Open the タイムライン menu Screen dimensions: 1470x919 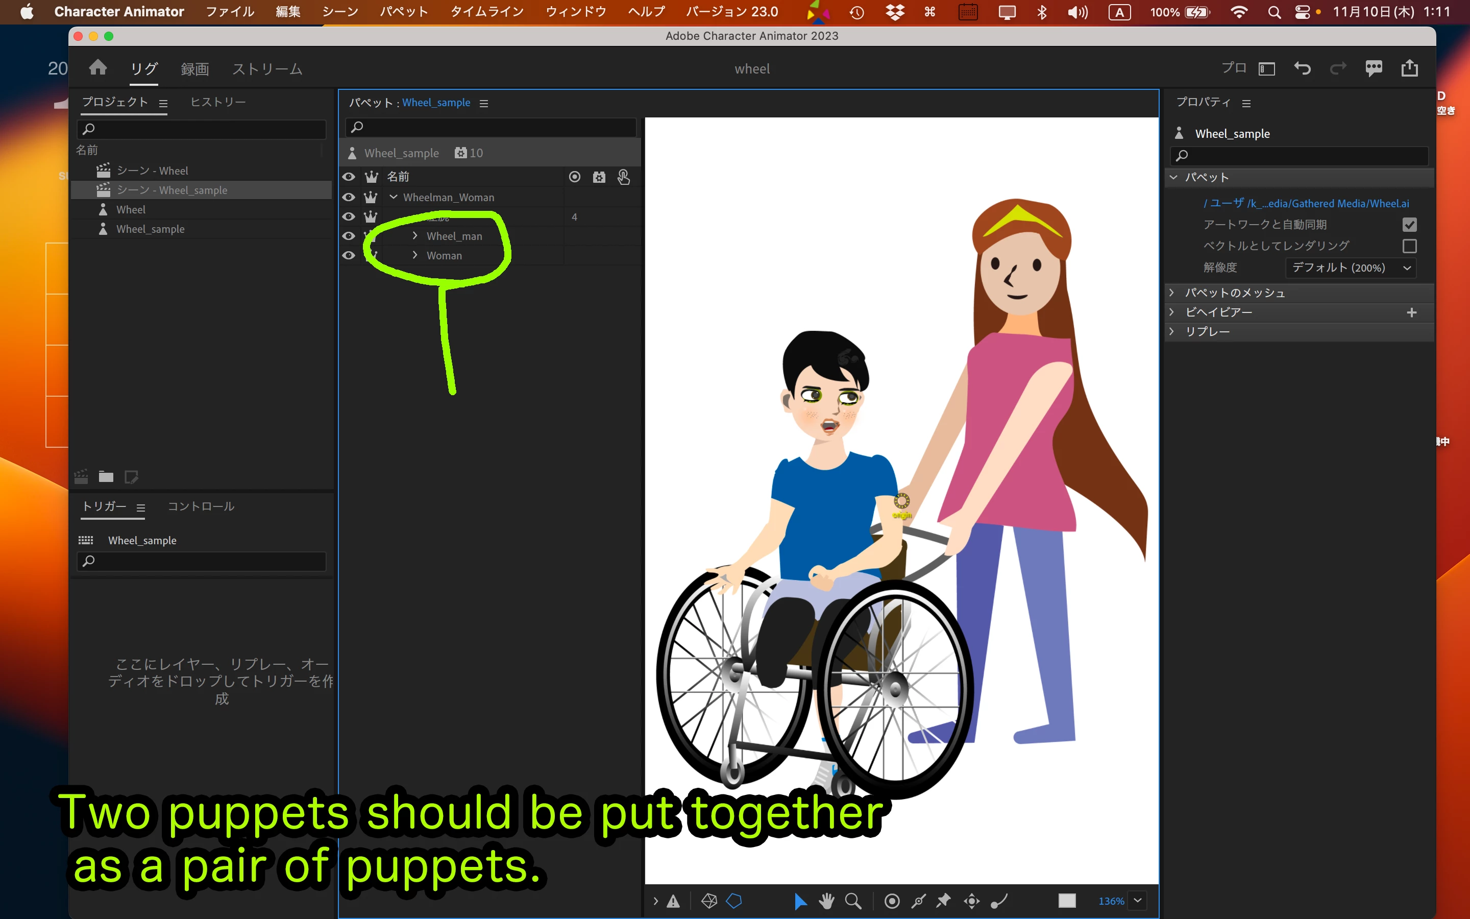click(x=486, y=12)
